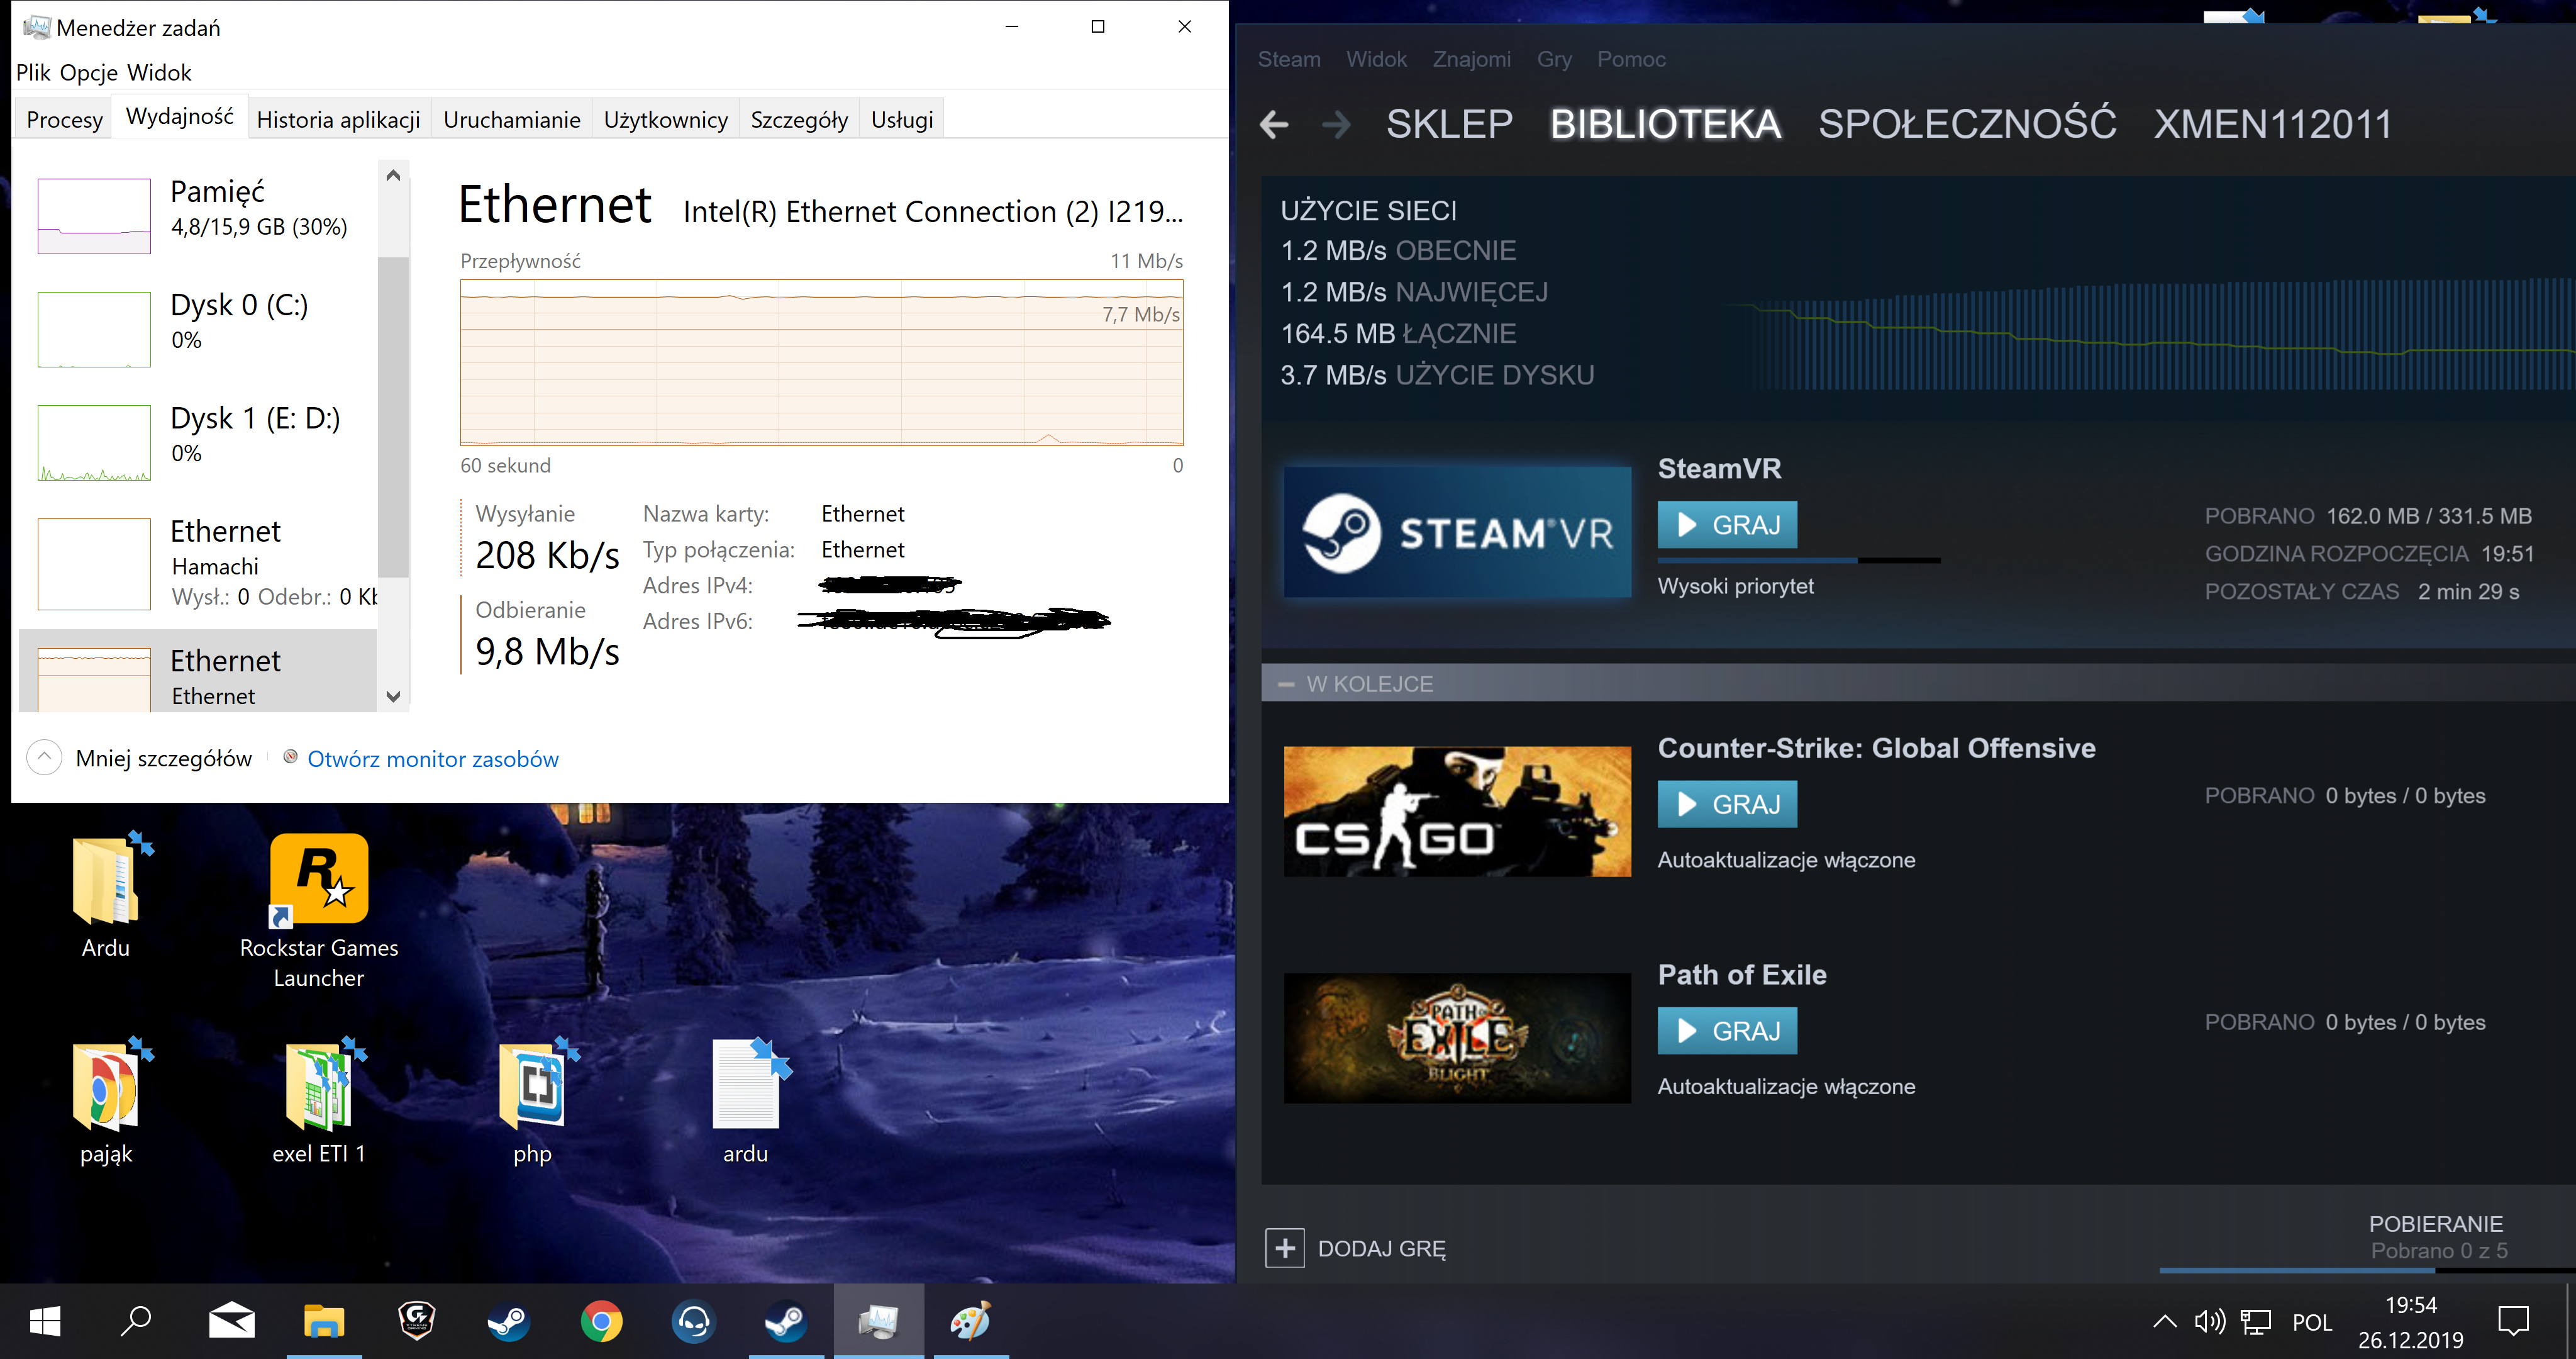Switch to the Usługi tab
This screenshot has height=1359, width=2576.
point(902,119)
